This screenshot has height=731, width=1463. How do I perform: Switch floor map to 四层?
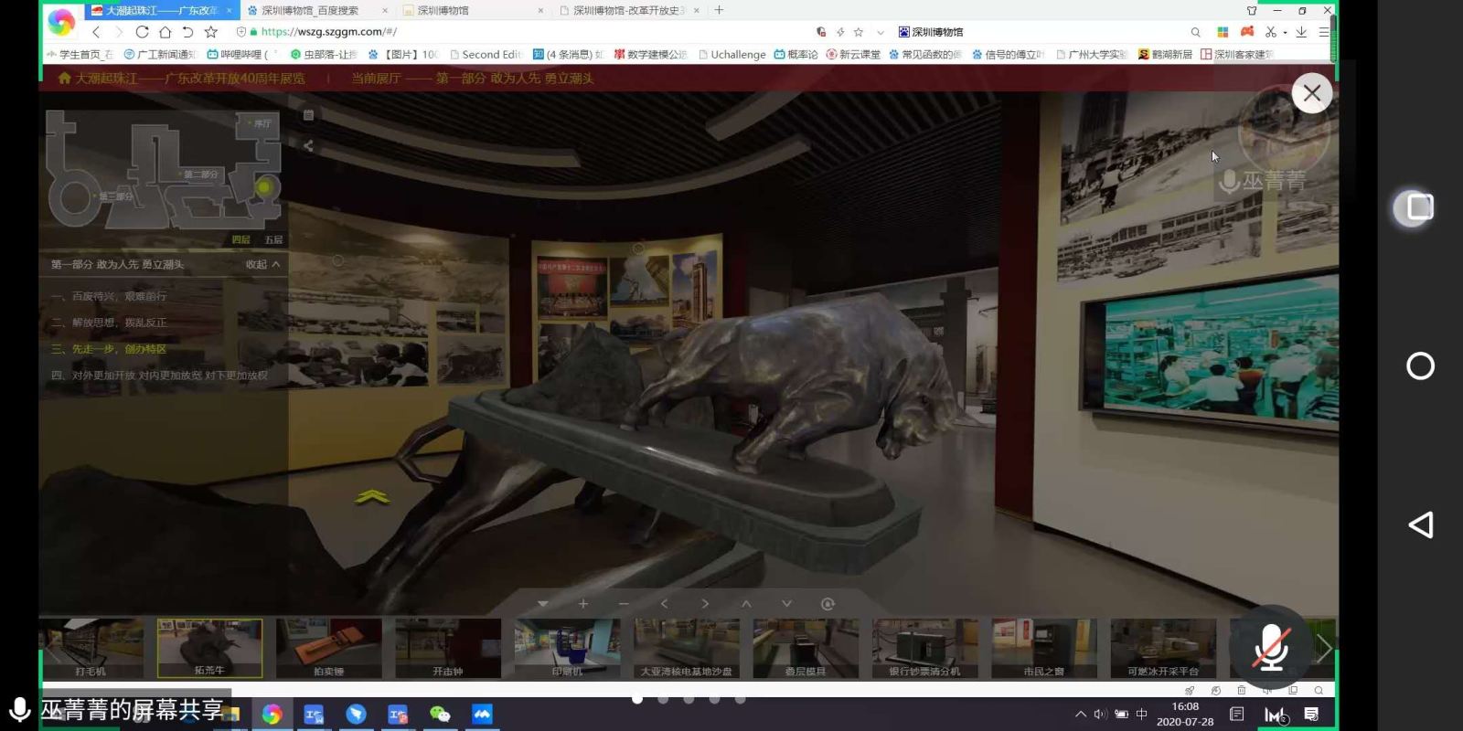point(240,239)
